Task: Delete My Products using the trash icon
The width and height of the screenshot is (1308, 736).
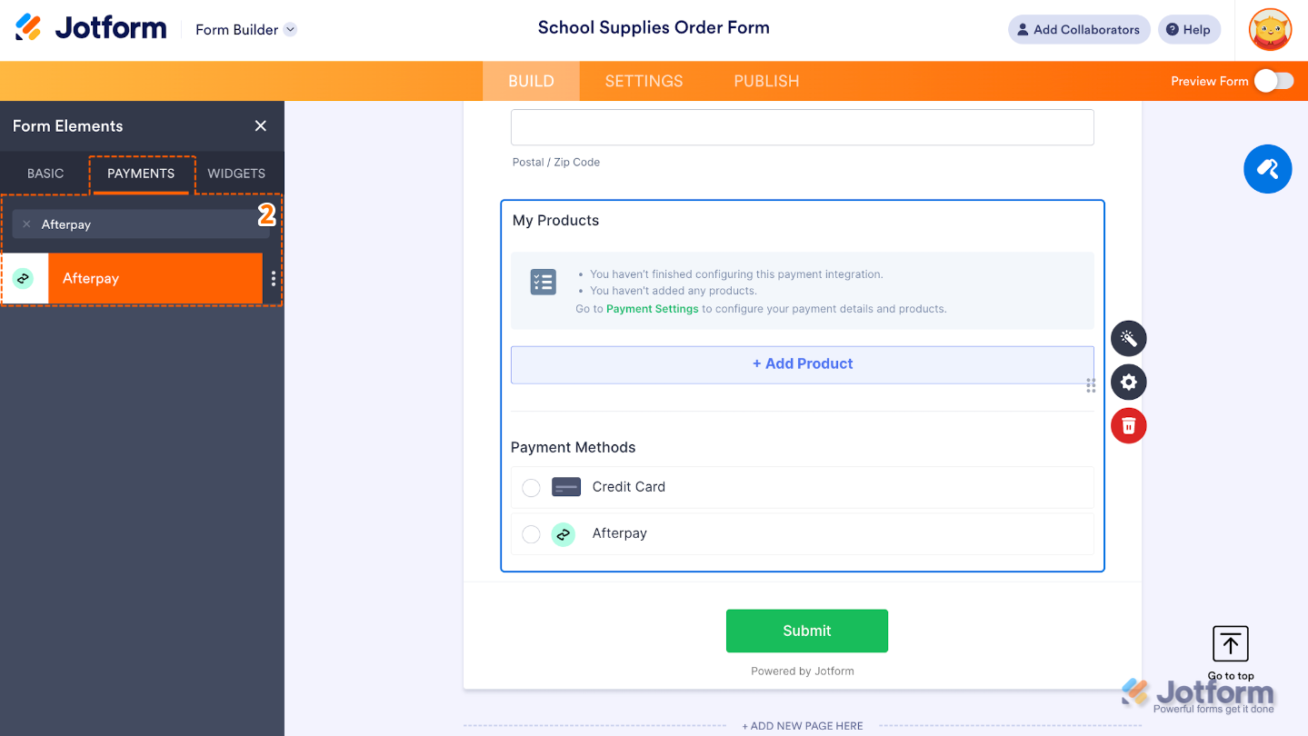Action: 1128,425
